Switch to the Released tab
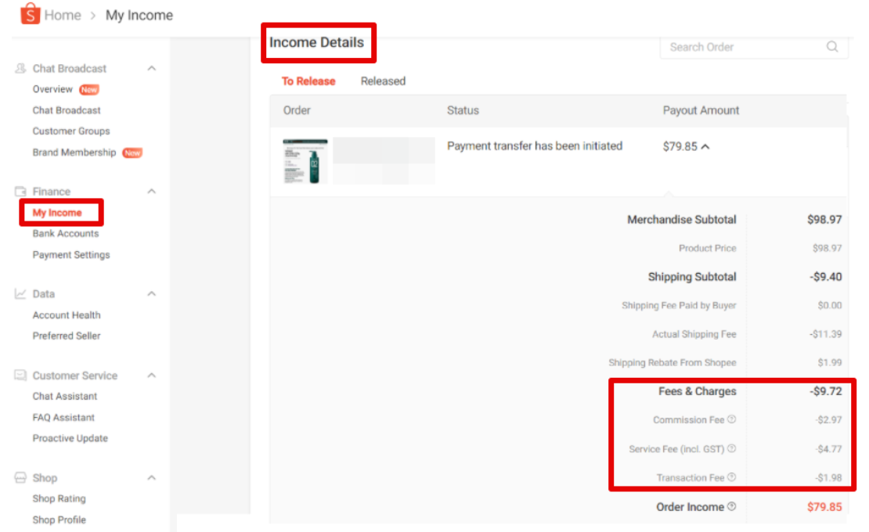The height and width of the screenshot is (532, 869). [x=383, y=81]
